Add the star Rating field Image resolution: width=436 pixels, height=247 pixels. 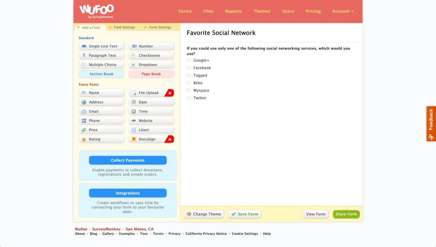[102, 139]
